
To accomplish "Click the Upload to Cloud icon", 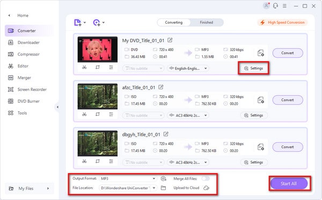I will point(206,188).
